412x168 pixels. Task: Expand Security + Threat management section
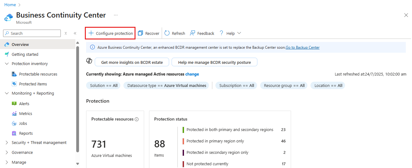(7, 143)
